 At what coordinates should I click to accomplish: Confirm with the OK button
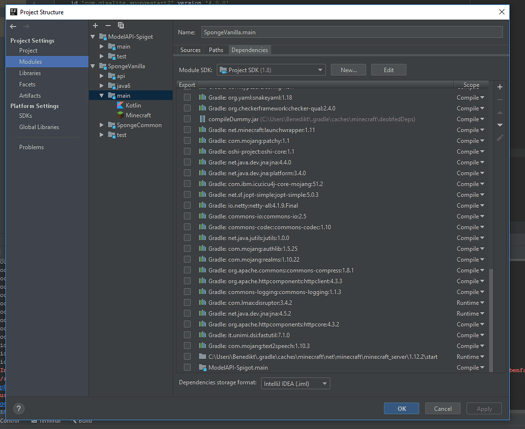click(x=402, y=409)
